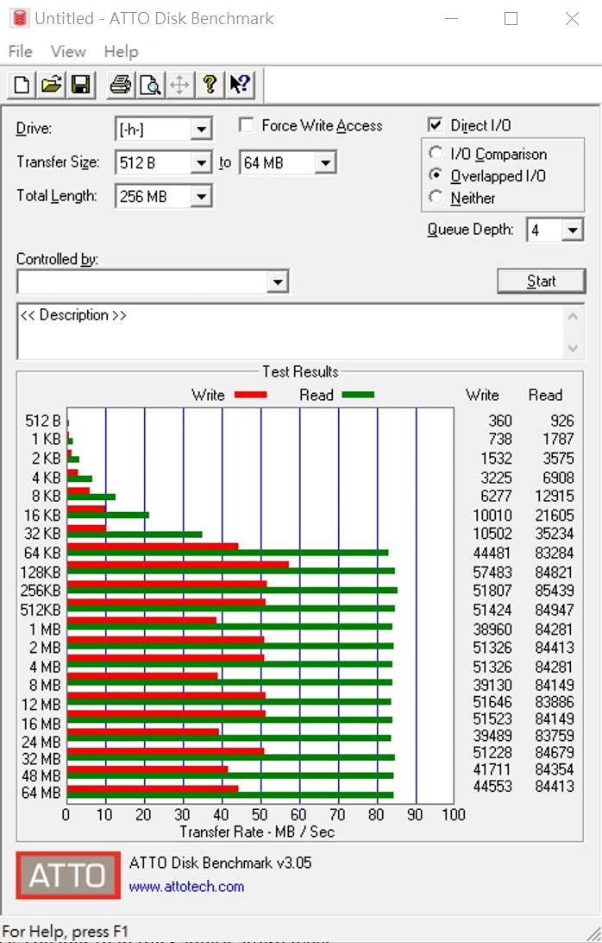Open the Queue Depth dropdown
Image resolution: width=602 pixels, height=943 pixels.
pyautogui.click(x=573, y=230)
